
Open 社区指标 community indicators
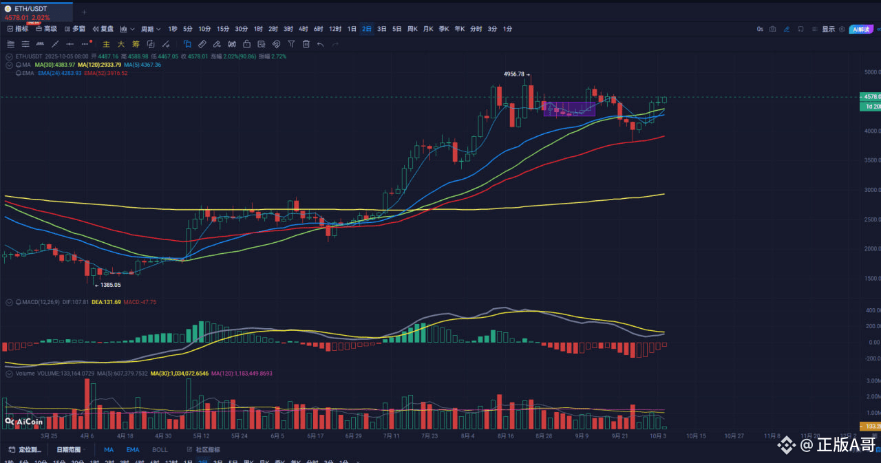[x=207, y=449]
